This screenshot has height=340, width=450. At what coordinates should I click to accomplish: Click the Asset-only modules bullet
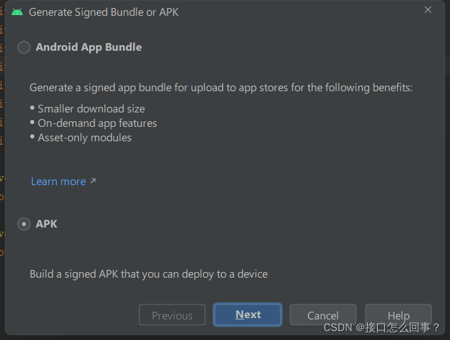pyautogui.click(x=84, y=138)
